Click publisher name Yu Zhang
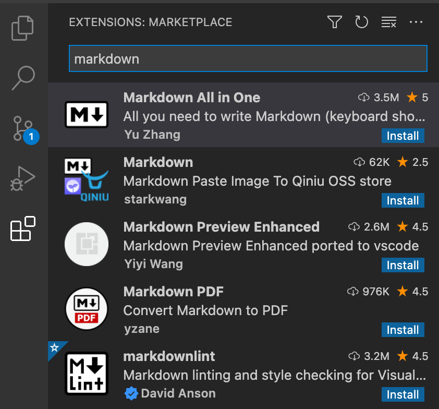The height and width of the screenshot is (409, 439). coord(152,135)
